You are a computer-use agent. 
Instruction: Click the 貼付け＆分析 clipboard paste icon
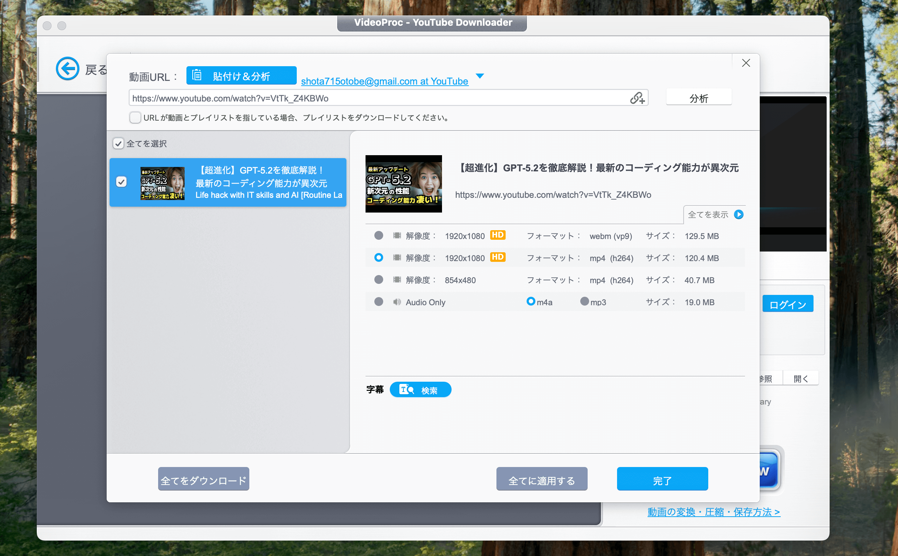pos(197,76)
